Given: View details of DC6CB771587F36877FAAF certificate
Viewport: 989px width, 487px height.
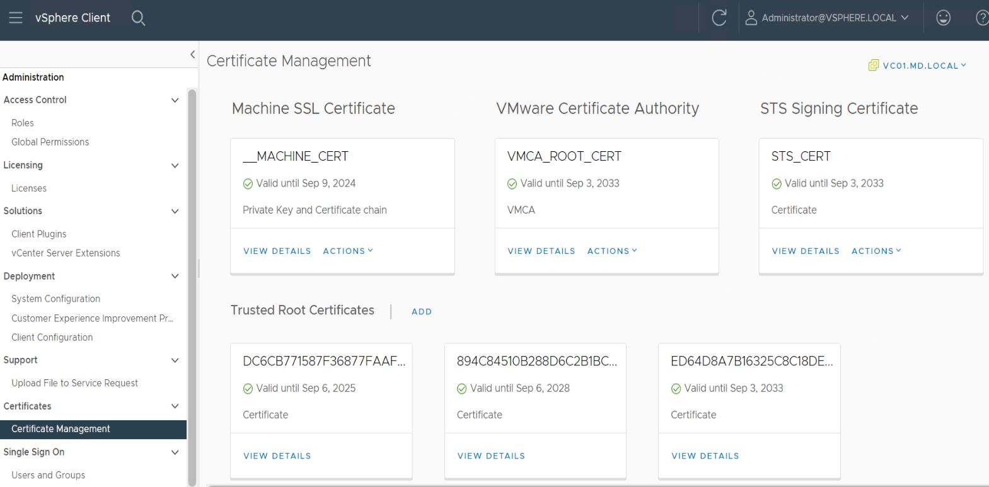Looking at the screenshot, I should 277,455.
